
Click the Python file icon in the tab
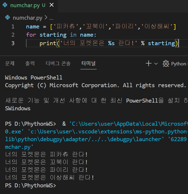coord(5,5)
